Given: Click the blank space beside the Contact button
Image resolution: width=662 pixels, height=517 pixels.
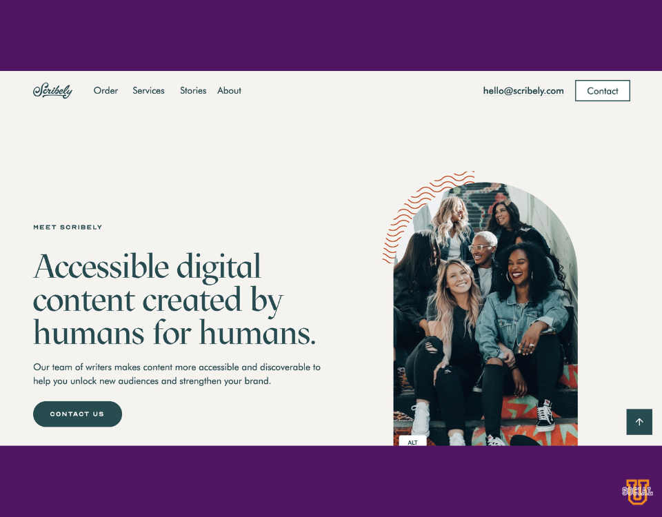Looking at the screenshot, I should 646,91.
